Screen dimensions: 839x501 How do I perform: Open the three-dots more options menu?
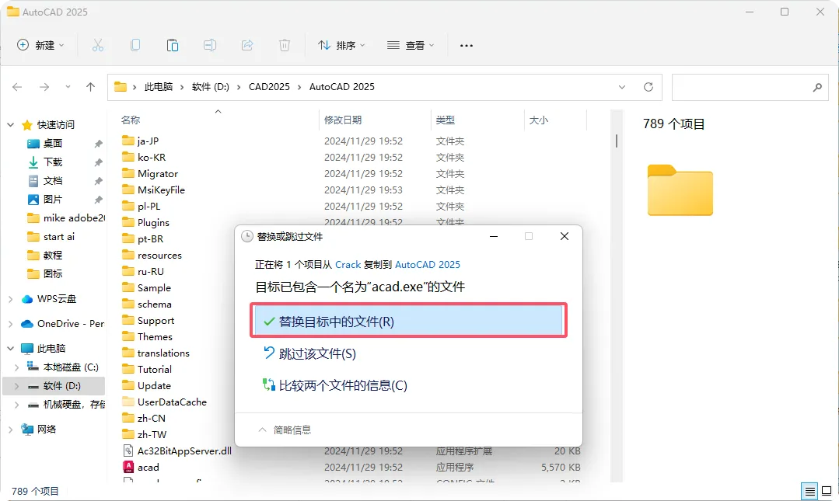[x=467, y=46]
